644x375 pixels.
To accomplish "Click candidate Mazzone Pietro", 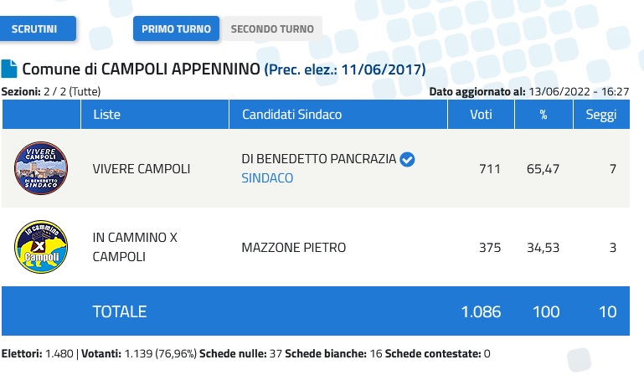I will 293,248.
